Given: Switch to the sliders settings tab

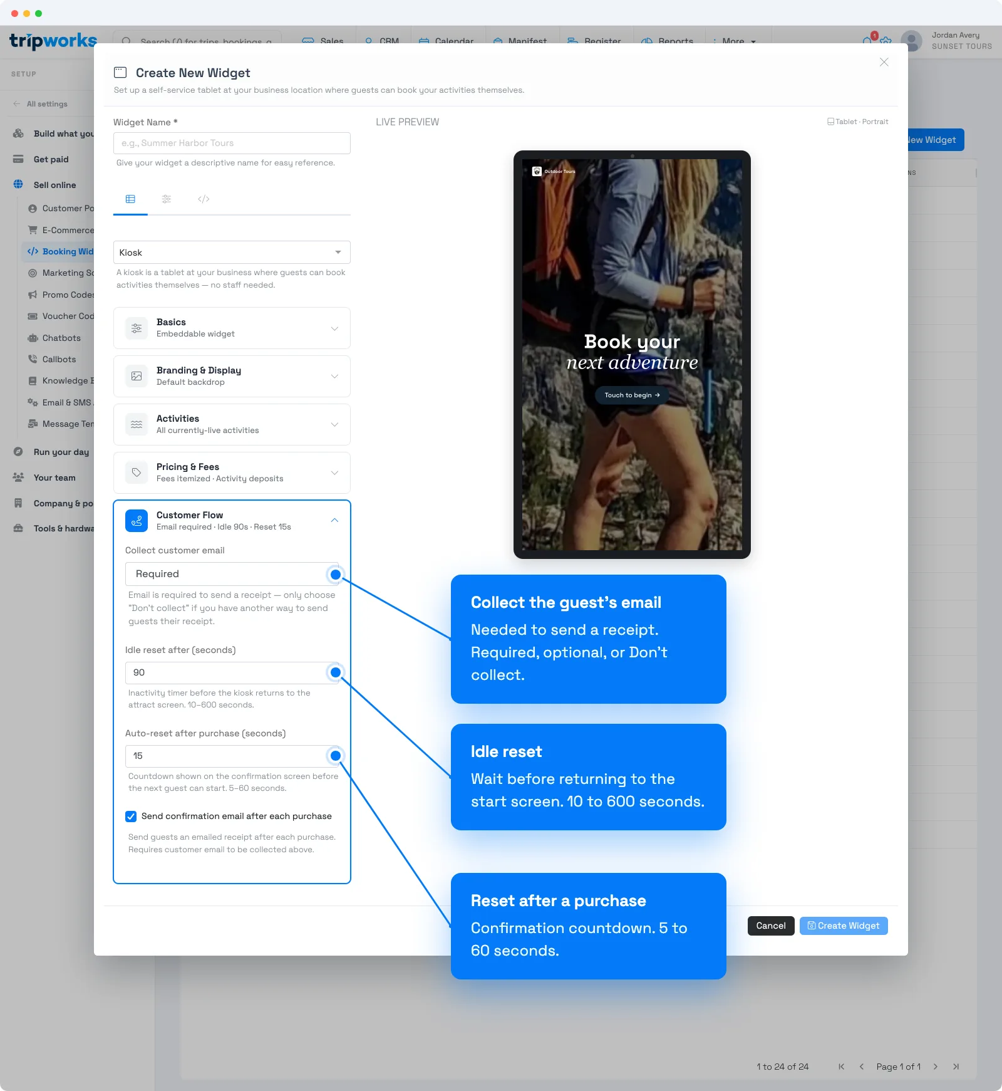Looking at the screenshot, I should point(167,199).
